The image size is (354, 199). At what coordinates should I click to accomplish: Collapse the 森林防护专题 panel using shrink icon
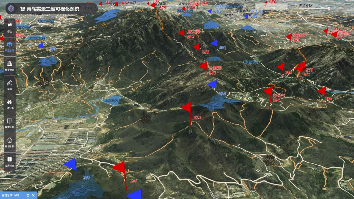point(28,195)
